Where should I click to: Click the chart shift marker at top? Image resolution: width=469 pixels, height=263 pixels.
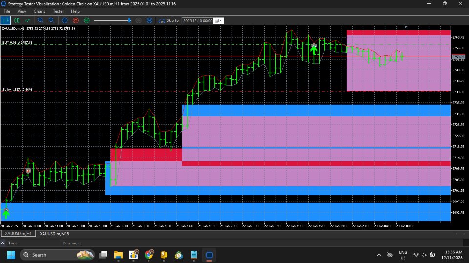point(406,27)
